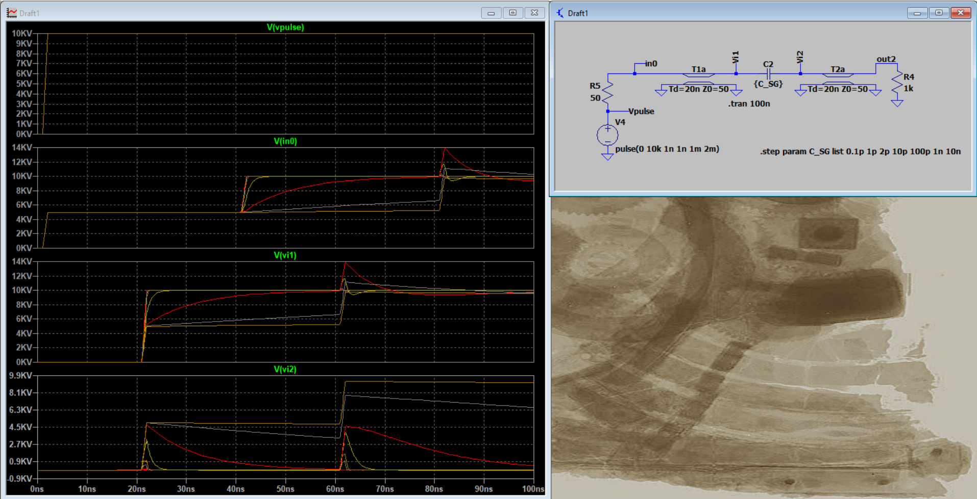Select the .step param C_SG directive

tap(860, 151)
